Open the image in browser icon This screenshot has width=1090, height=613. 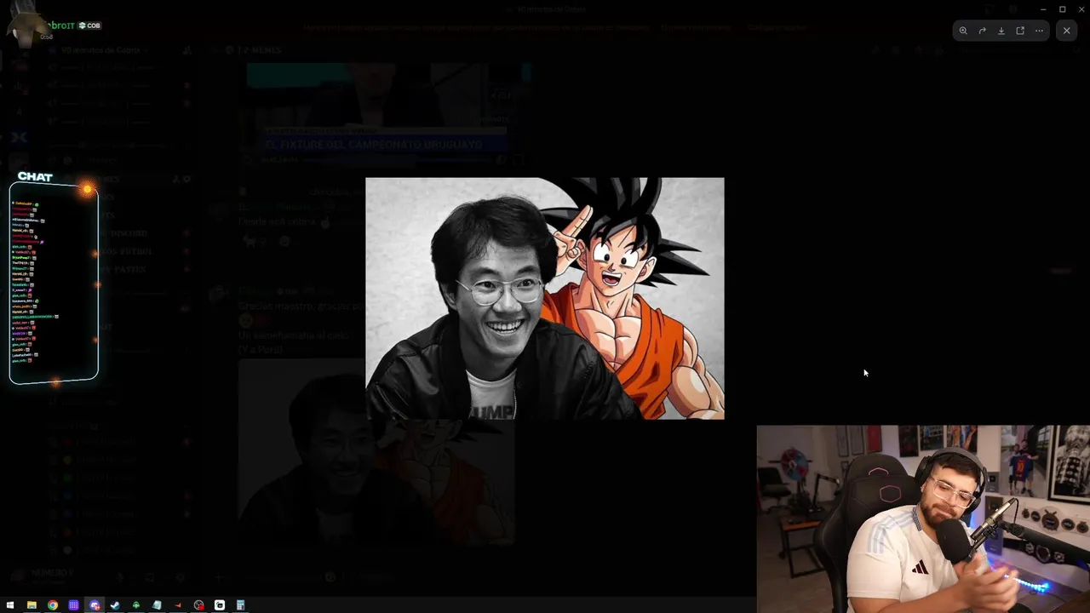tap(1020, 31)
